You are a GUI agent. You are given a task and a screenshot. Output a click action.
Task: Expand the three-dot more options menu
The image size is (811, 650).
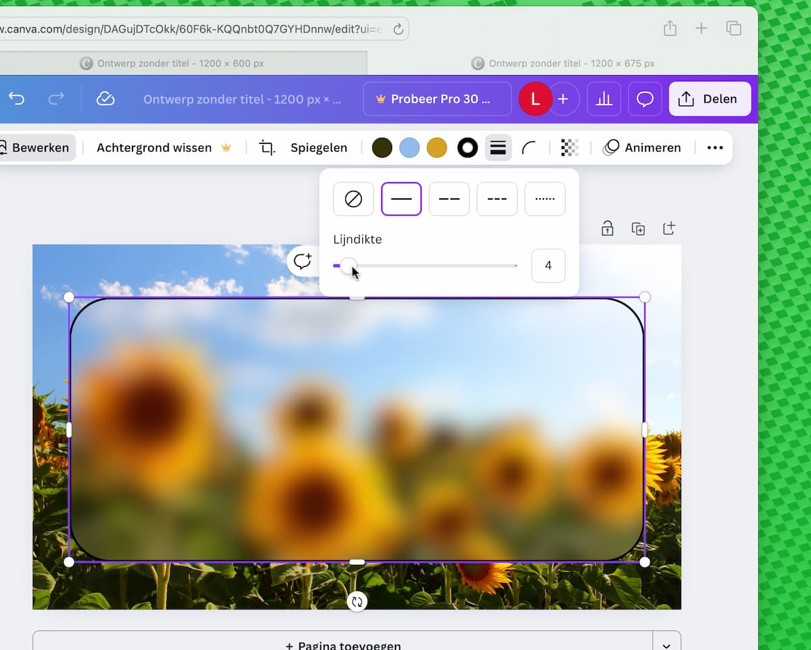tap(714, 147)
